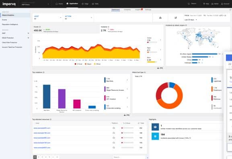This screenshot has width=232, height=159.
Task: Open the ACTION filter dropdown
Action: tap(78, 18)
